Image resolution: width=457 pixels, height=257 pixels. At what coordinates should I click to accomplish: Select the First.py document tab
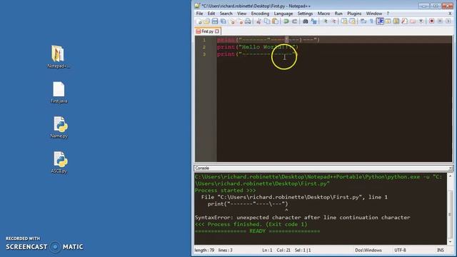coord(208,31)
